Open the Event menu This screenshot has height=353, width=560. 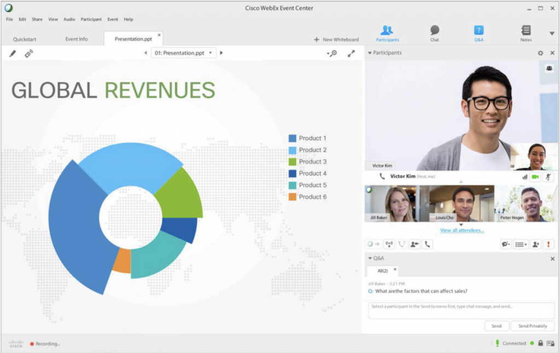tap(113, 19)
